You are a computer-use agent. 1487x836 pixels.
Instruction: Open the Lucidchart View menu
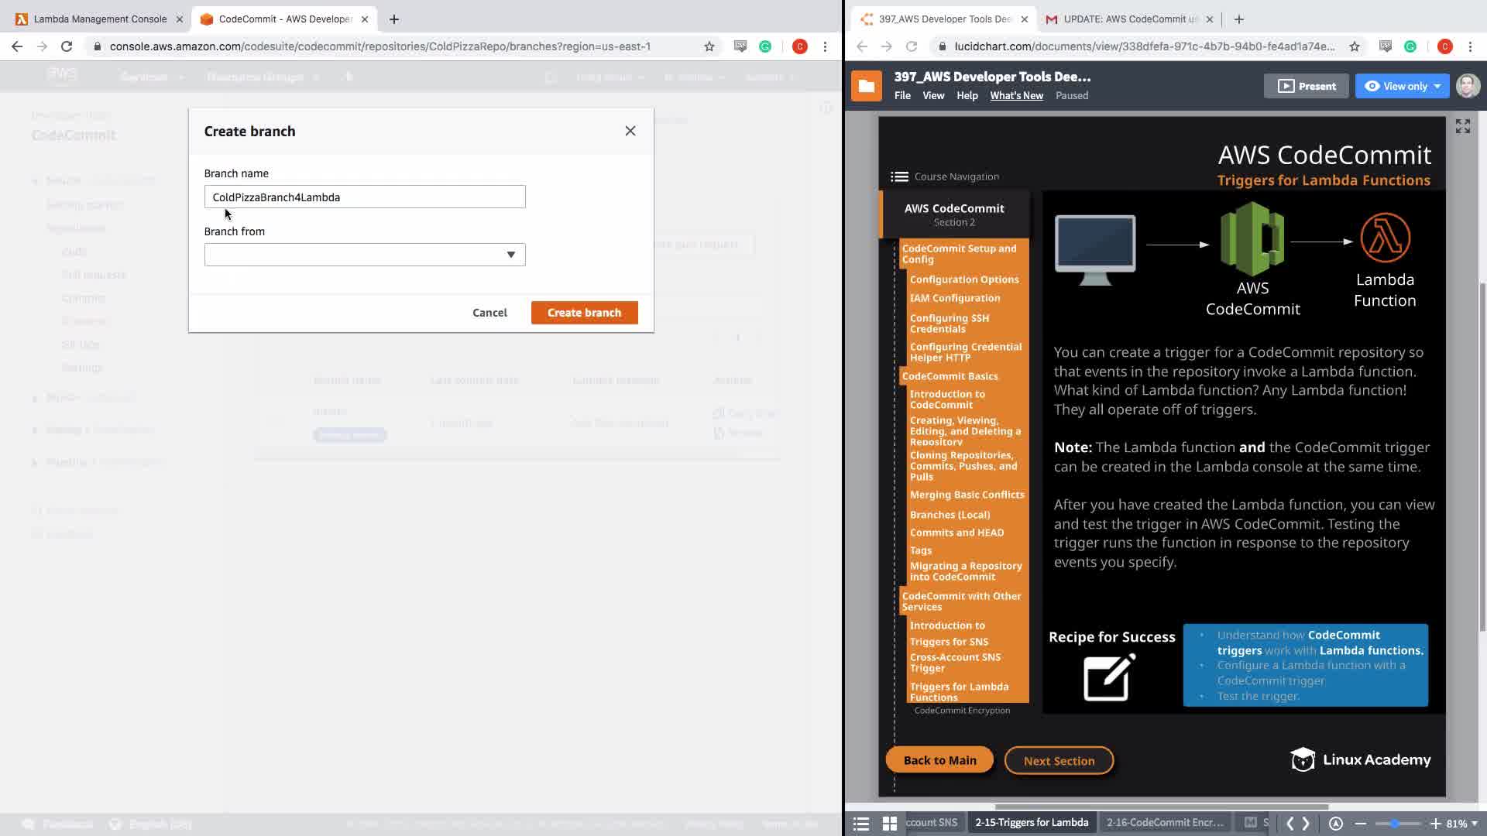click(x=933, y=95)
